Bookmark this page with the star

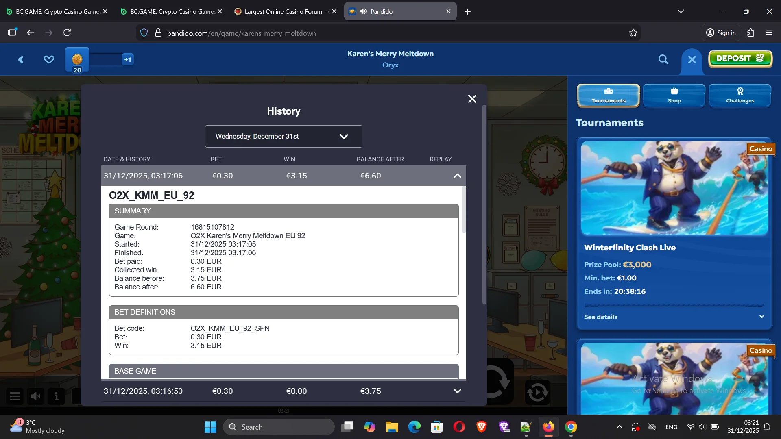coord(633,33)
